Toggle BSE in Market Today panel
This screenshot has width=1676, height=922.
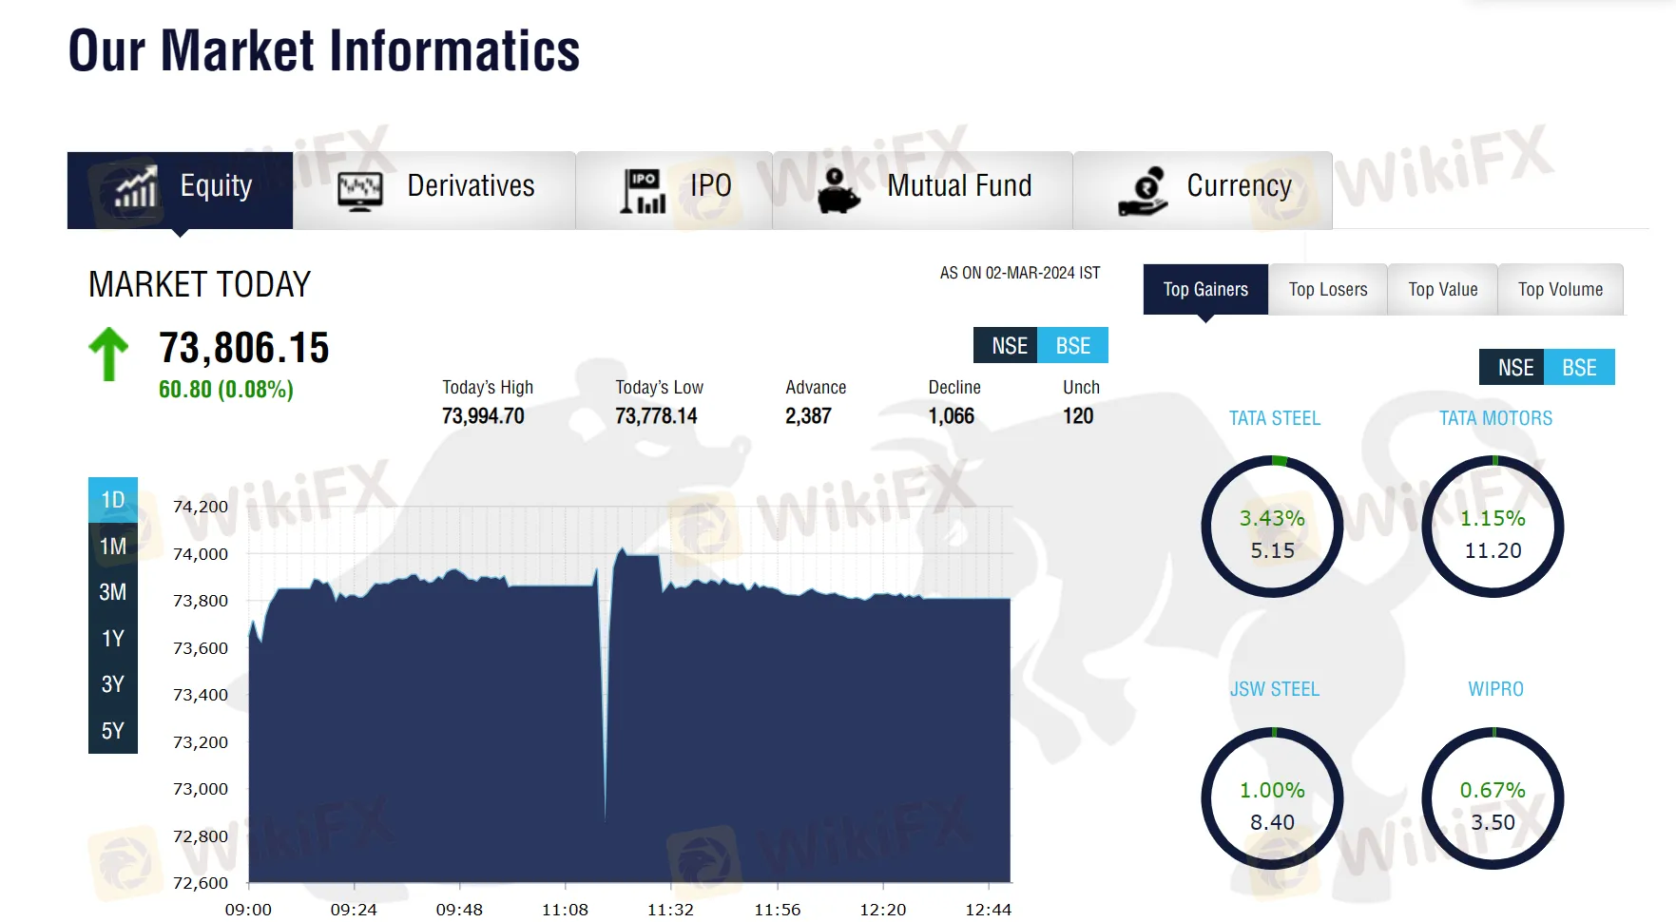point(1074,345)
